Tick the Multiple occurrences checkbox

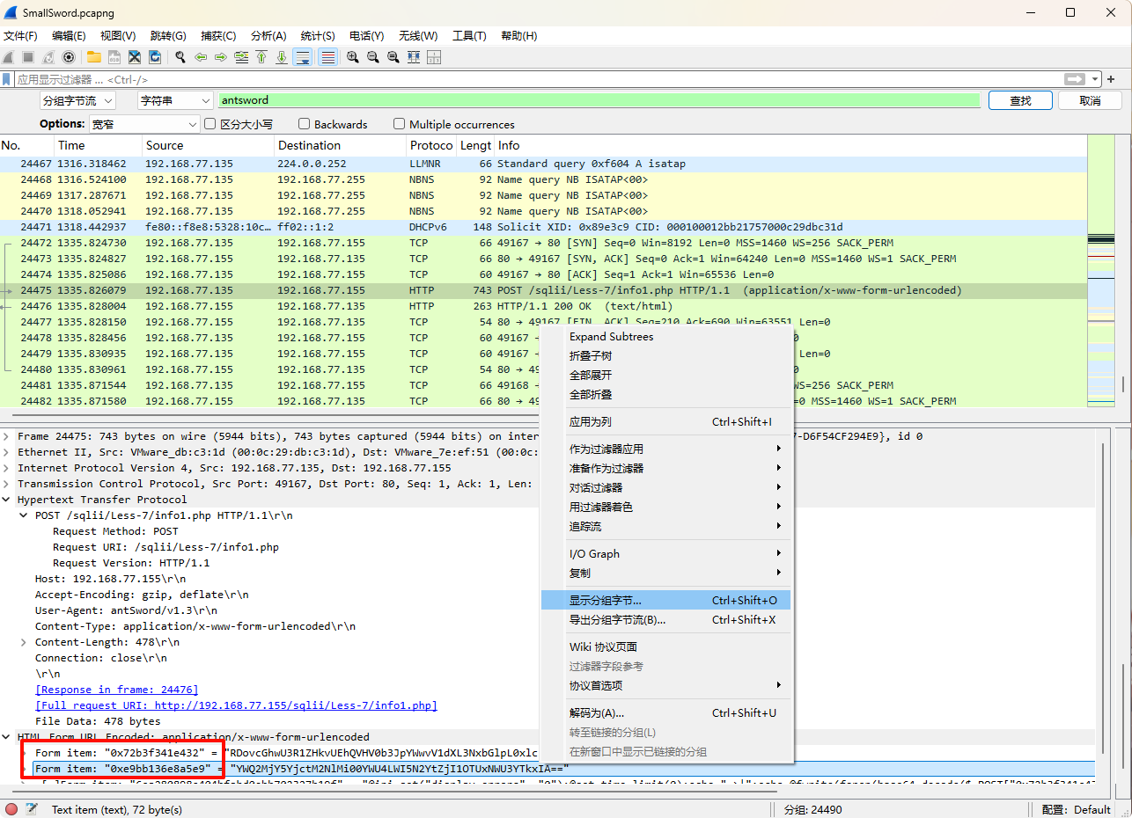click(x=400, y=124)
